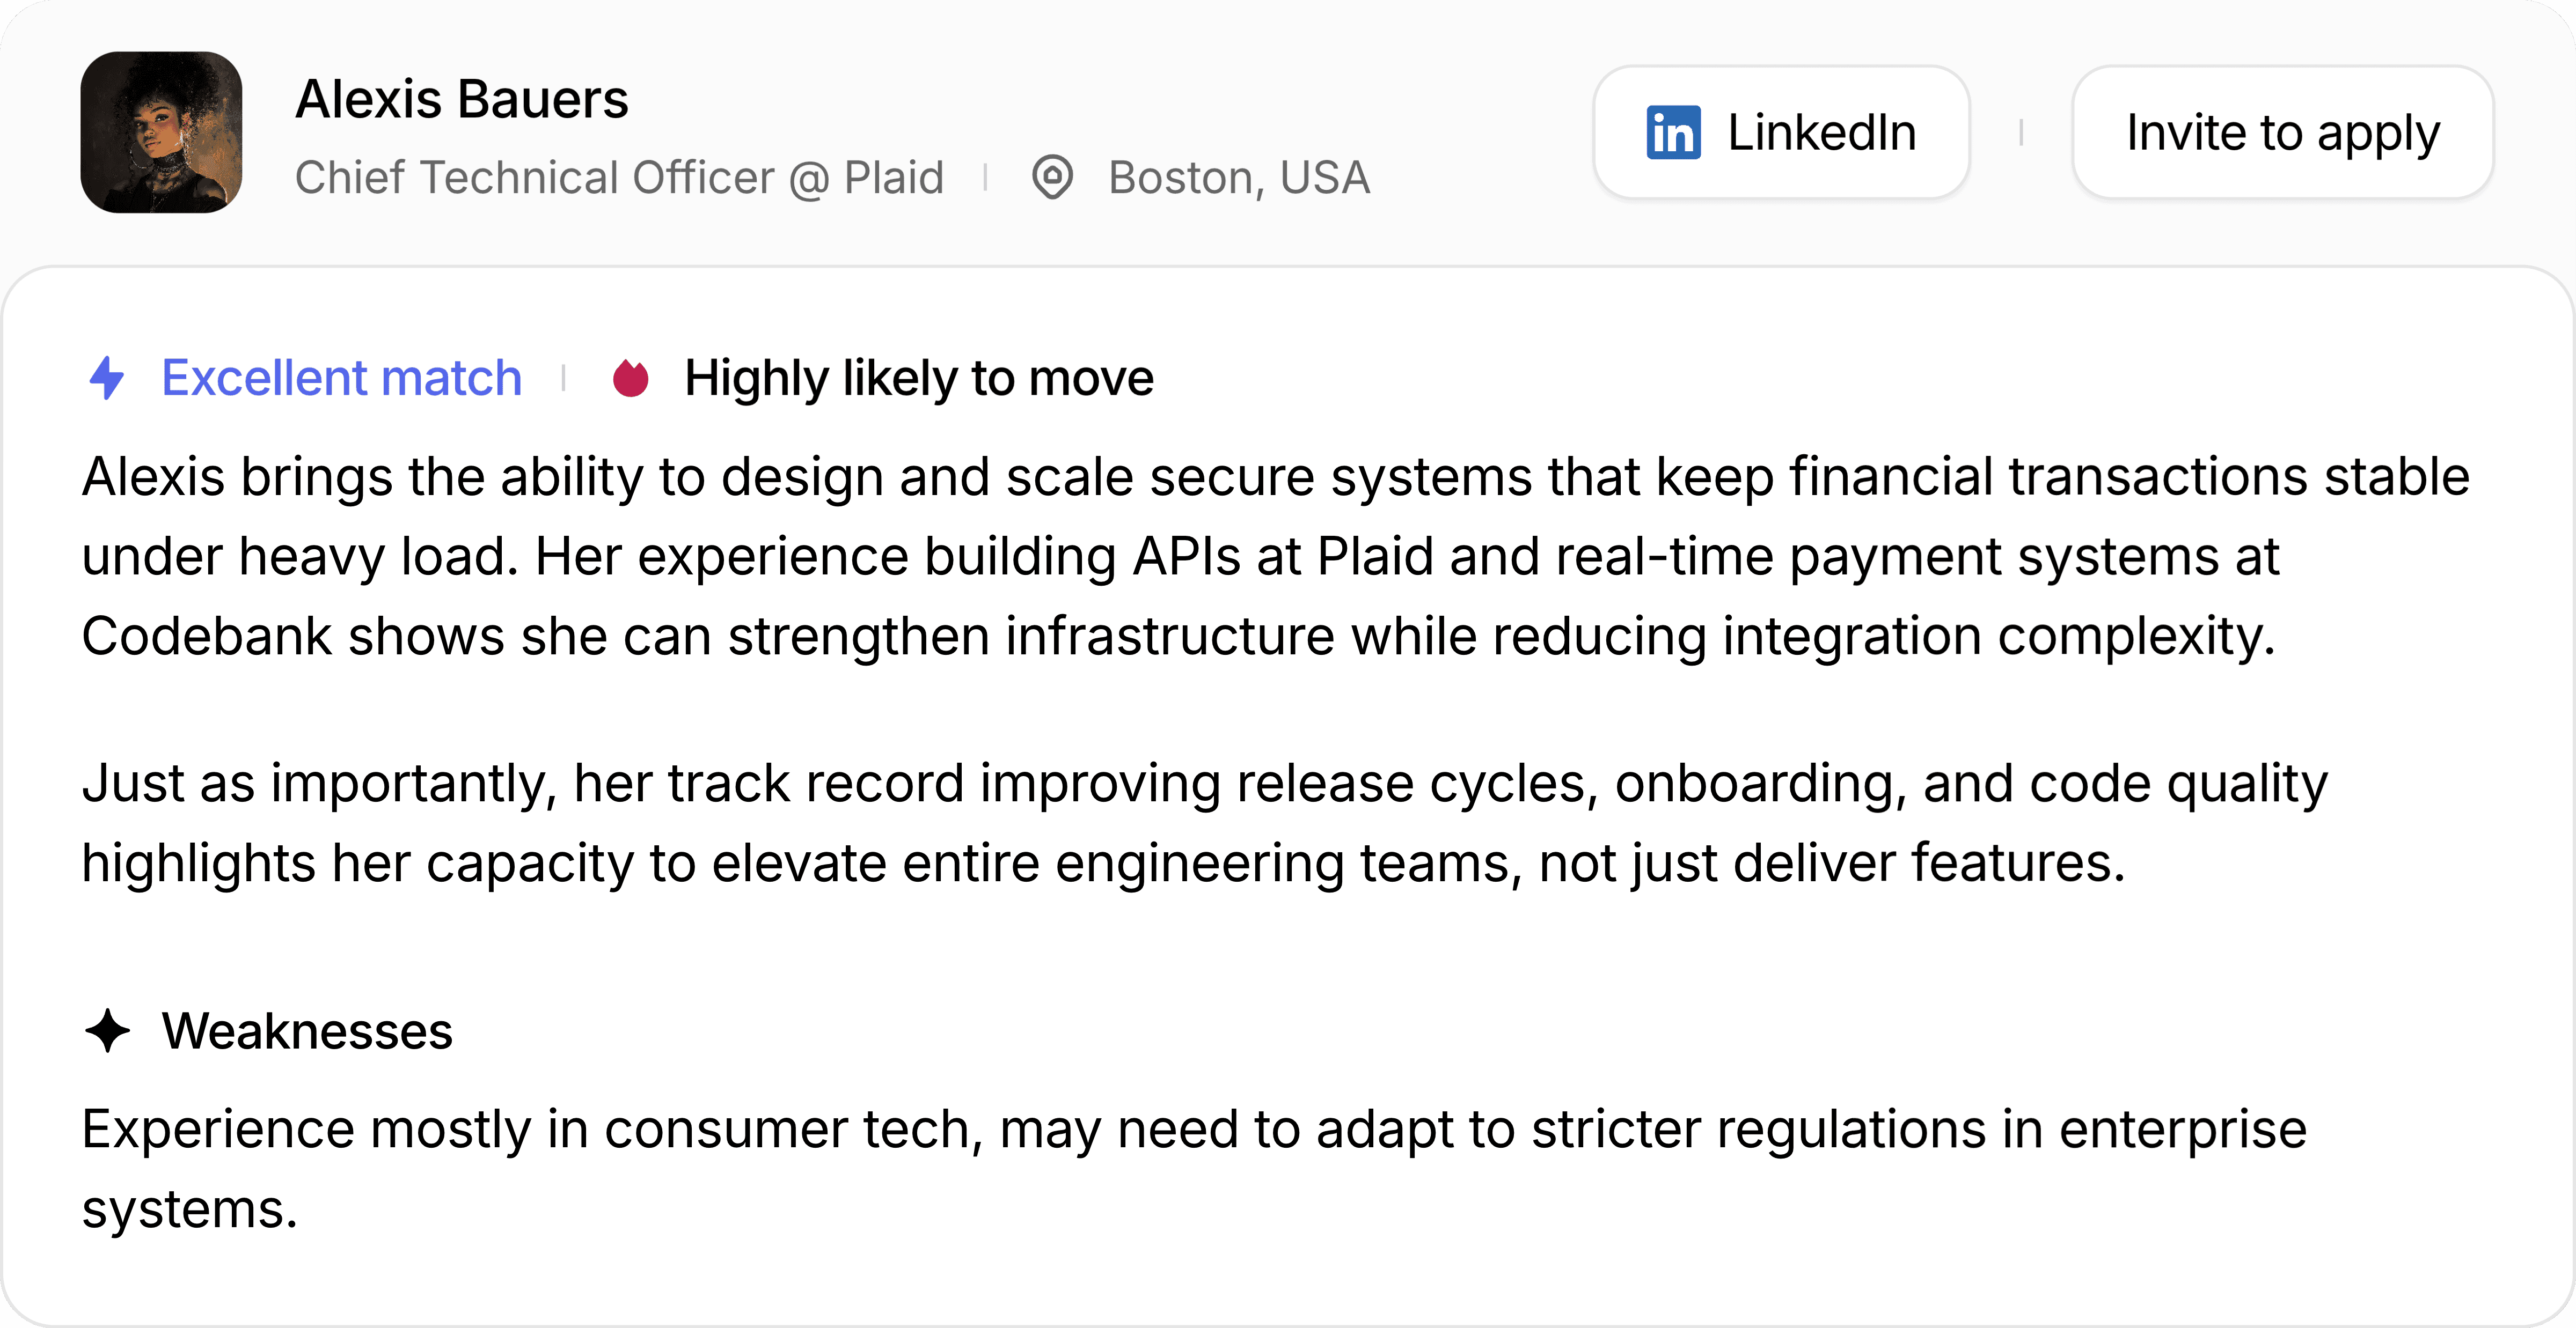
Task: Click the location pin icon
Action: [x=1052, y=178]
